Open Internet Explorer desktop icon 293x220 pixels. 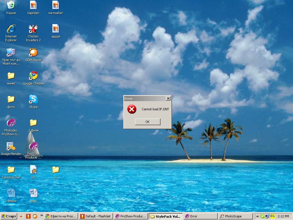click(11, 33)
